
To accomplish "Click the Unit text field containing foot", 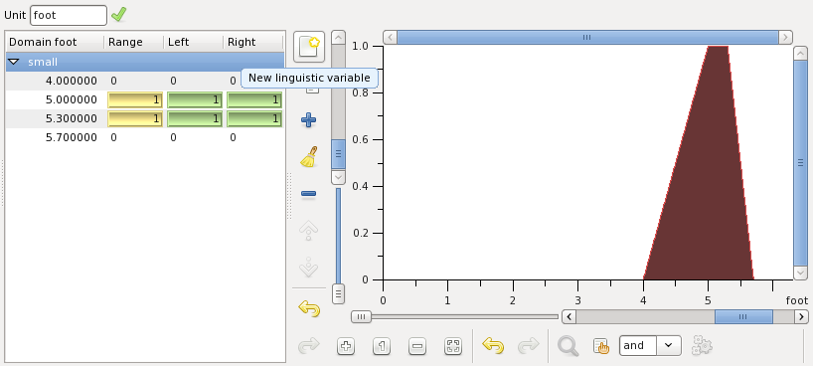I will (x=69, y=15).
